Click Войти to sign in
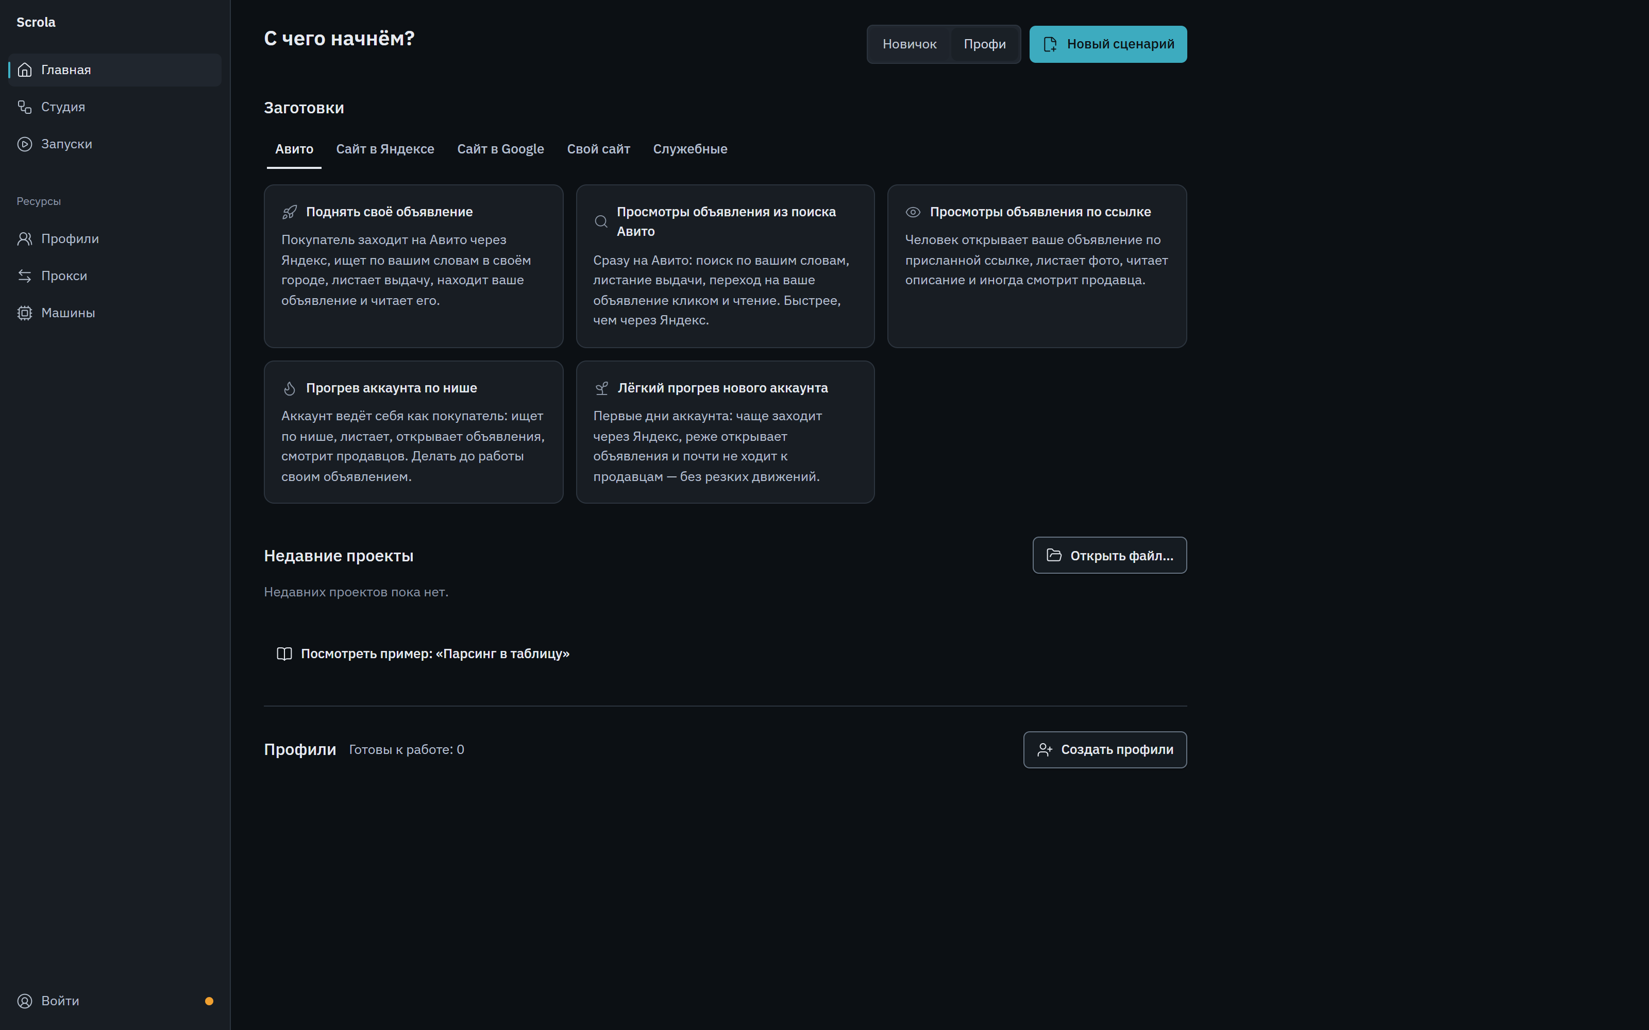The image size is (1649, 1030). [x=115, y=1001]
